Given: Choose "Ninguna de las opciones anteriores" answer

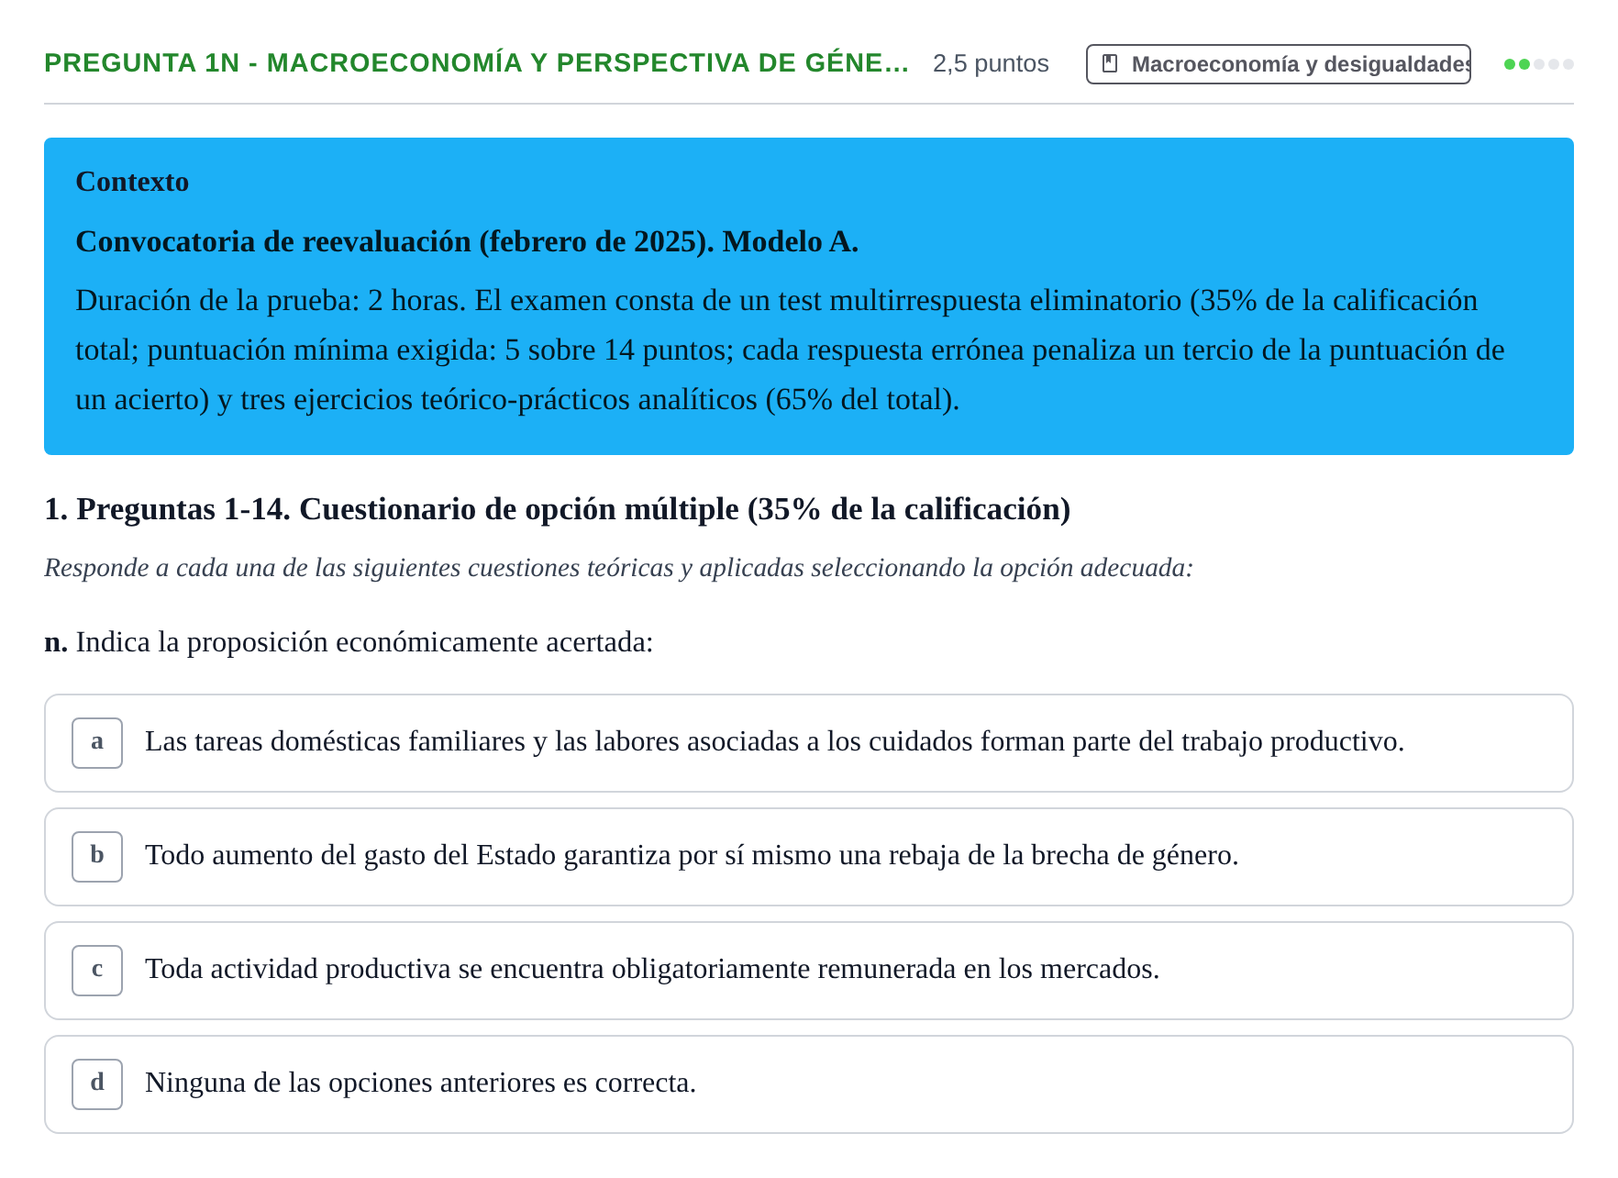Looking at the screenshot, I should tap(421, 1083).
